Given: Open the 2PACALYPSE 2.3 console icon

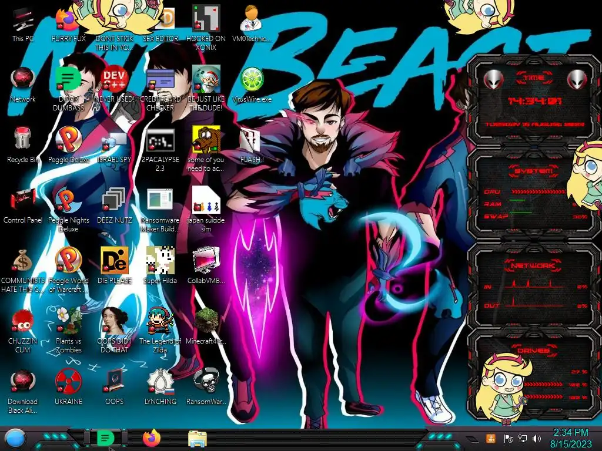Looking at the screenshot, I should tap(160, 140).
